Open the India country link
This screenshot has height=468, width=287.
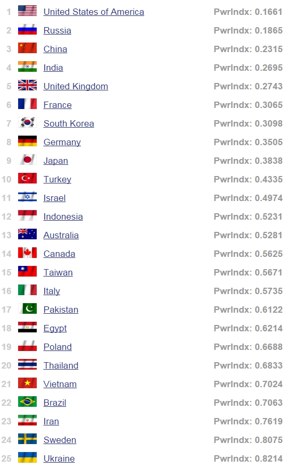coord(53,68)
